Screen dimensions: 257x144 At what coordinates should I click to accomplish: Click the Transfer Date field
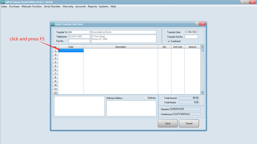pos(191,32)
